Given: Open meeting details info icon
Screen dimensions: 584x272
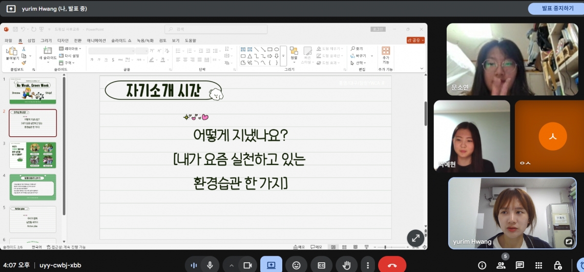Looking at the screenshot, I should 482,265.
